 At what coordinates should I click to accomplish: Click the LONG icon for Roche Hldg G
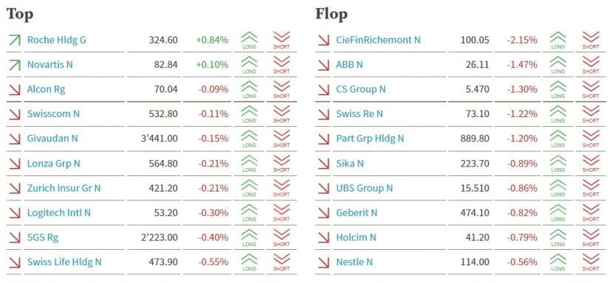(x=249, y=41)
